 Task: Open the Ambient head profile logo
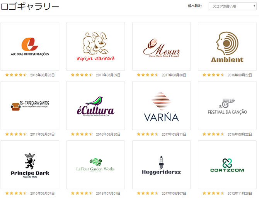click(x=227, y=46)
